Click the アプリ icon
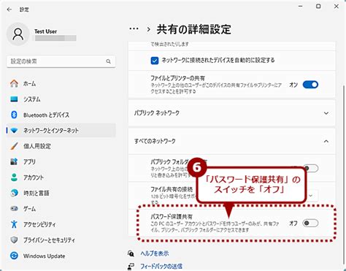Viewport: 346px width, 271px height. 14,161
